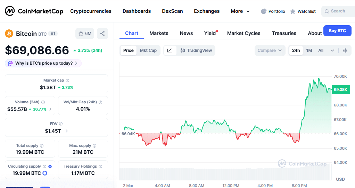Open the About tab
Screen dimensions: 355x188
(x=315, y=33)
